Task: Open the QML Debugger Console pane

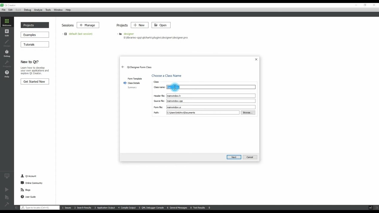Action: pos(151,208)
